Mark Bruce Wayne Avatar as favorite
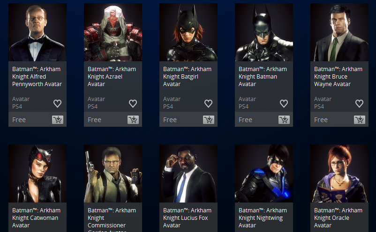Screen dimensions: 376x232 pyautogui.click(x=359, y=103)
